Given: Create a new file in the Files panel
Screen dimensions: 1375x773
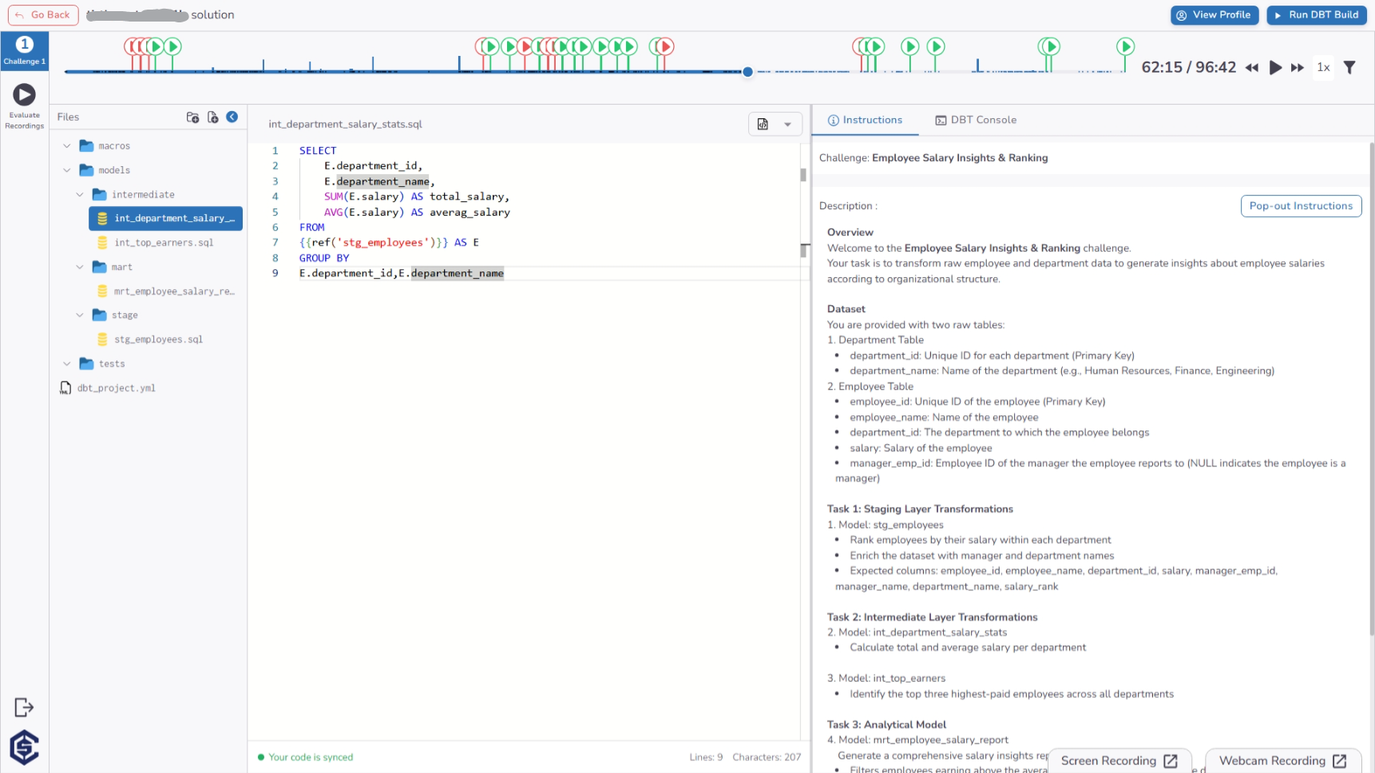Looking at the screenshot, I should click(x=212, y=117).
